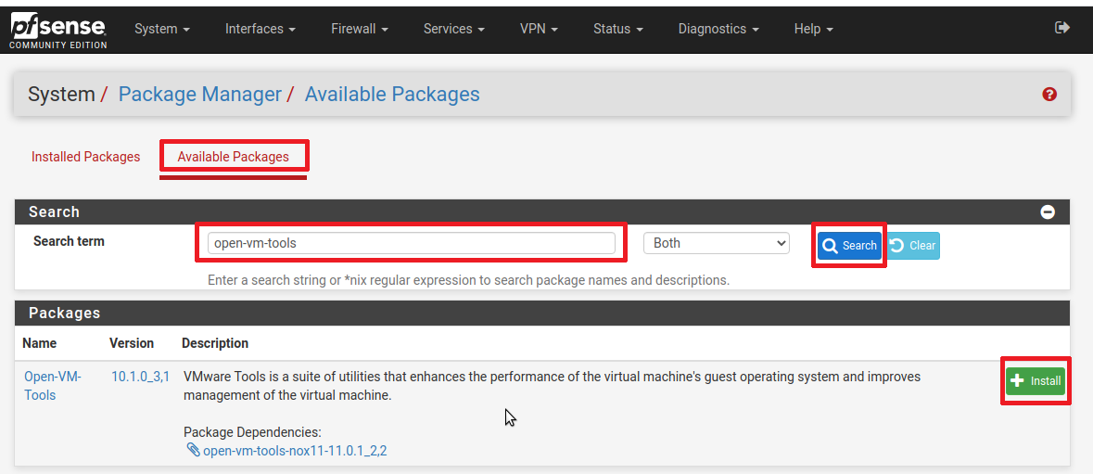Click the Clear button

pyautogui.click(x=914, y=246)
